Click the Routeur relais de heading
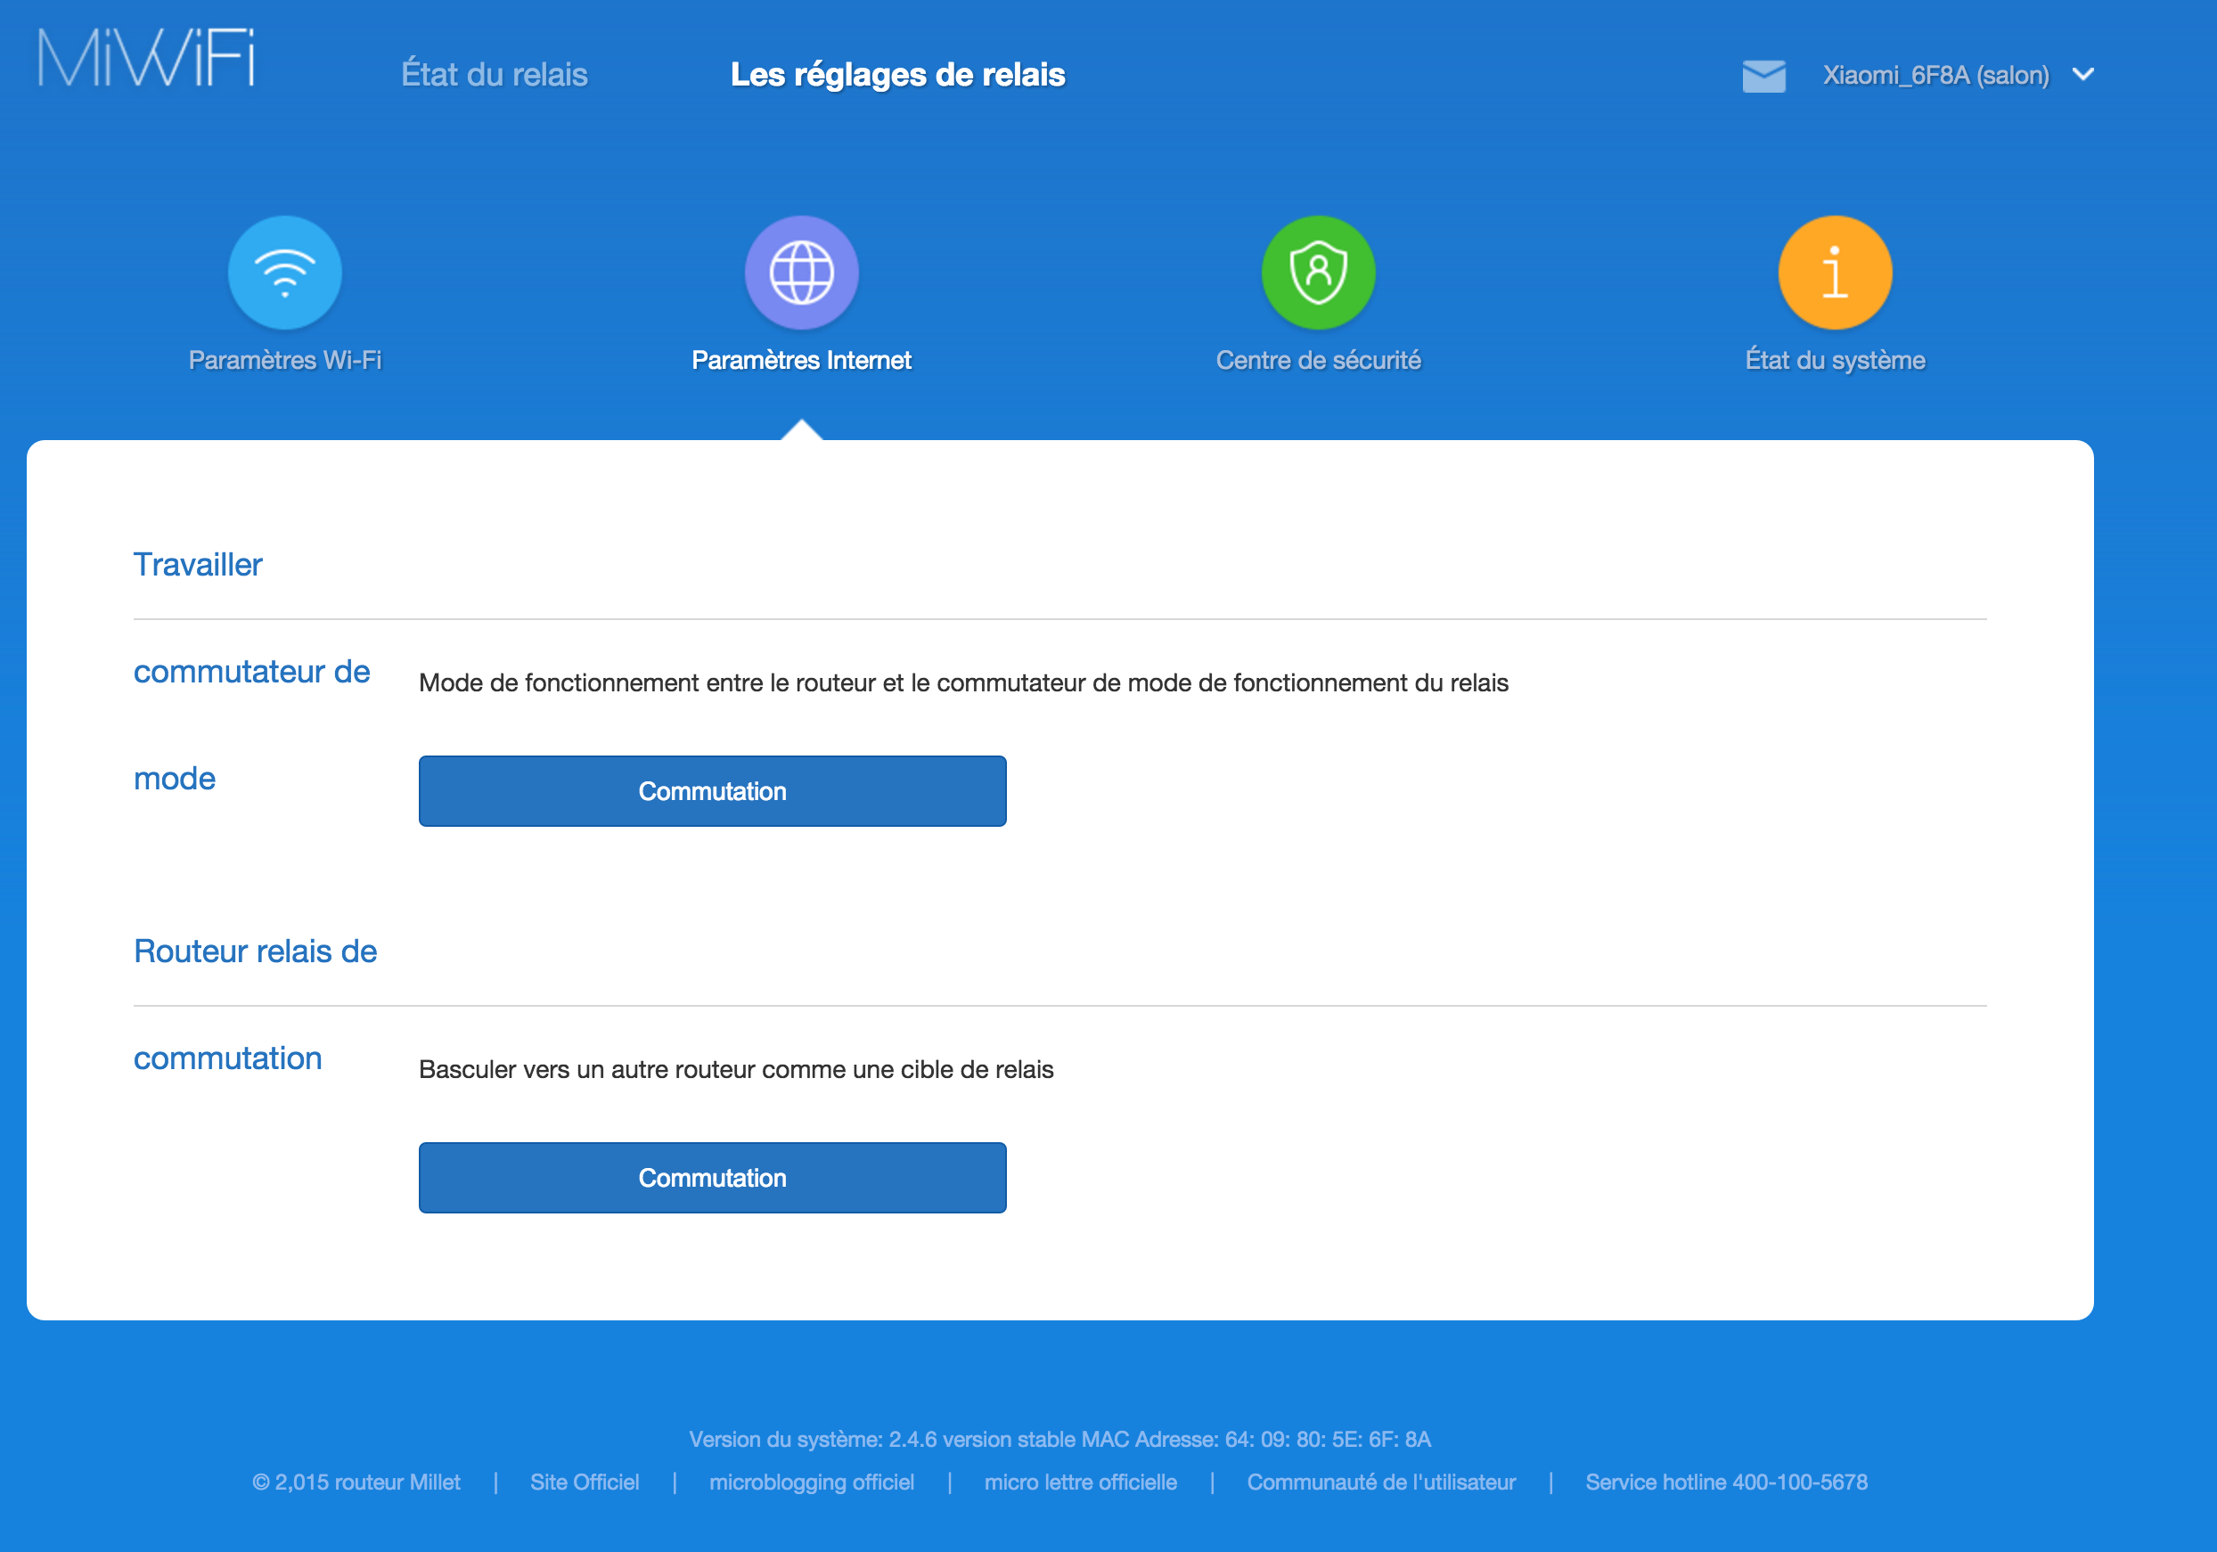The image size is (2217, 1552). pyautogui.click(x=255, y=951)
